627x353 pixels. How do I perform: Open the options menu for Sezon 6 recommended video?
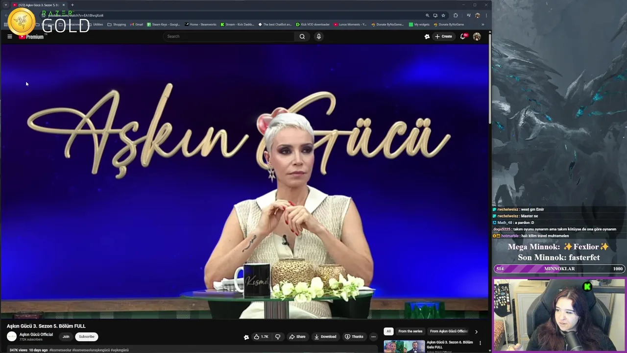pos(480,343)
